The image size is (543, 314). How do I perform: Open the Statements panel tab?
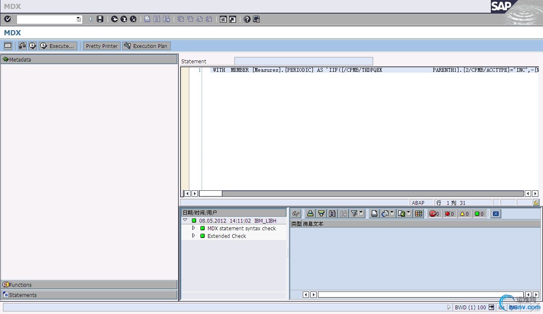coord(89,295)
